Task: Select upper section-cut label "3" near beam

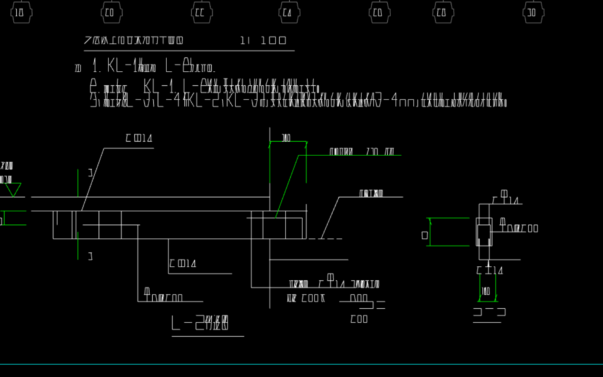Action: tap(90, 172)
